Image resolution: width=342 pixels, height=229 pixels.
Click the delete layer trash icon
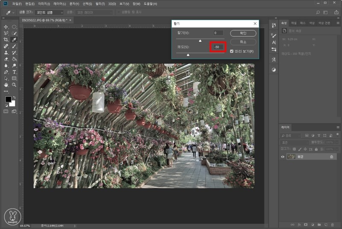pos(332,224)
